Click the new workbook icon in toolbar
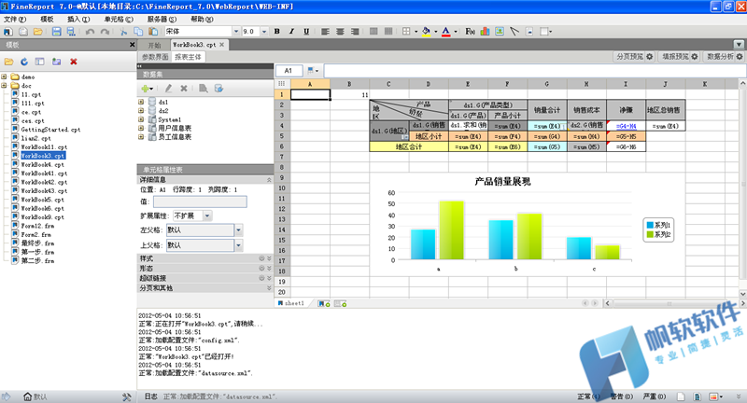This screenshot has height=403, width=747. [x=8, y=32]
